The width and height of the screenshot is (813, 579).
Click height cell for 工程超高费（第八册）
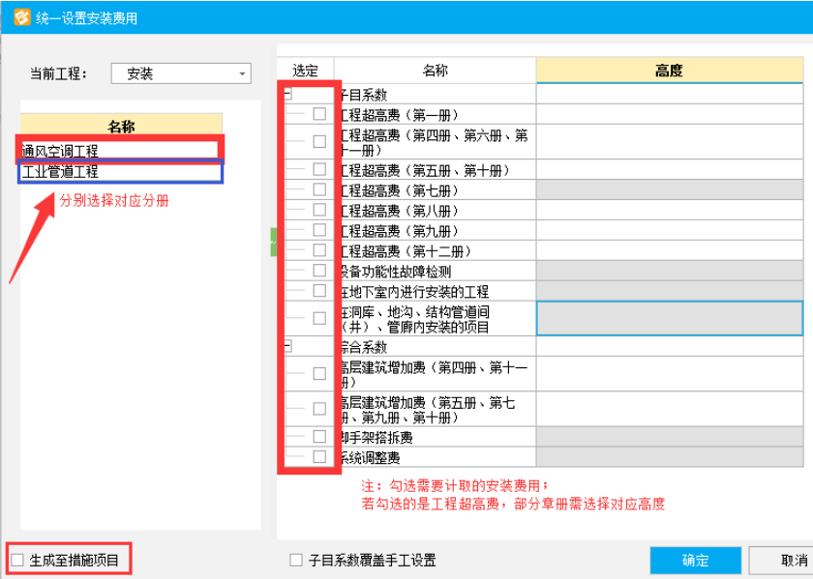[670, 211]
